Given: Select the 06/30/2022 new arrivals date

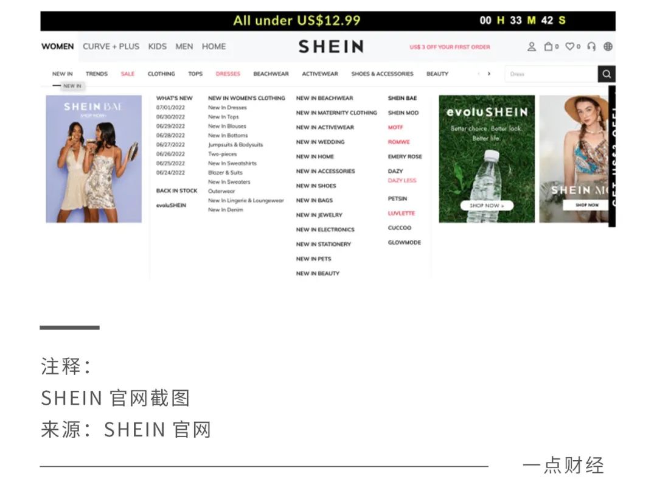Looking at the screenshot, I should click(170, 117).
